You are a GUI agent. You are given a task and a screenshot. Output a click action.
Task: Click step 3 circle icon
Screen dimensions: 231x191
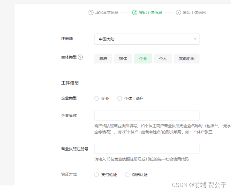point(178,13)
